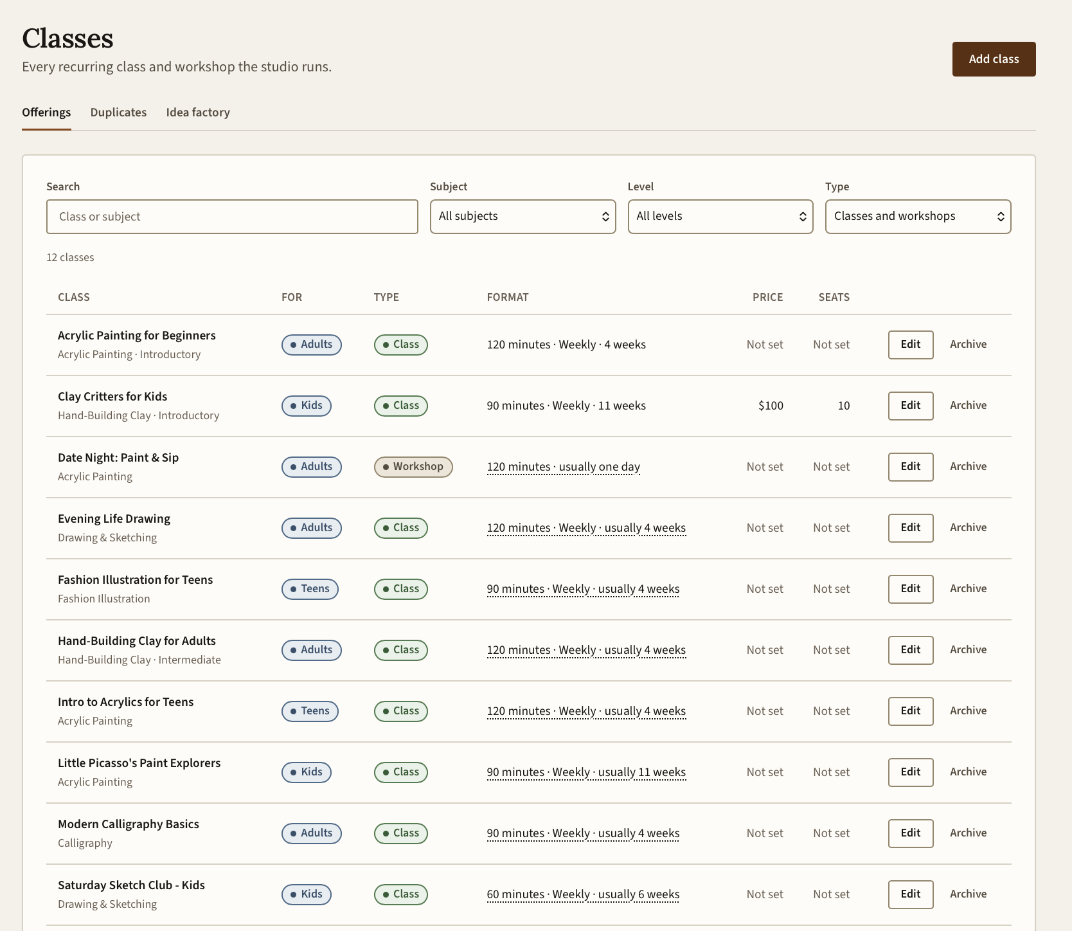Focus the Class or subject search field
The image size is (1072, 931).
point(232,217)
